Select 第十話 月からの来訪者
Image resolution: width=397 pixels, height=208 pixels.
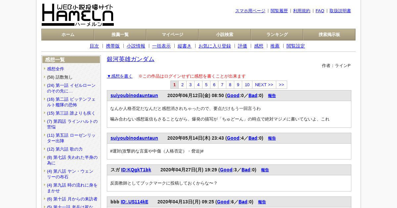coord(72,199)
